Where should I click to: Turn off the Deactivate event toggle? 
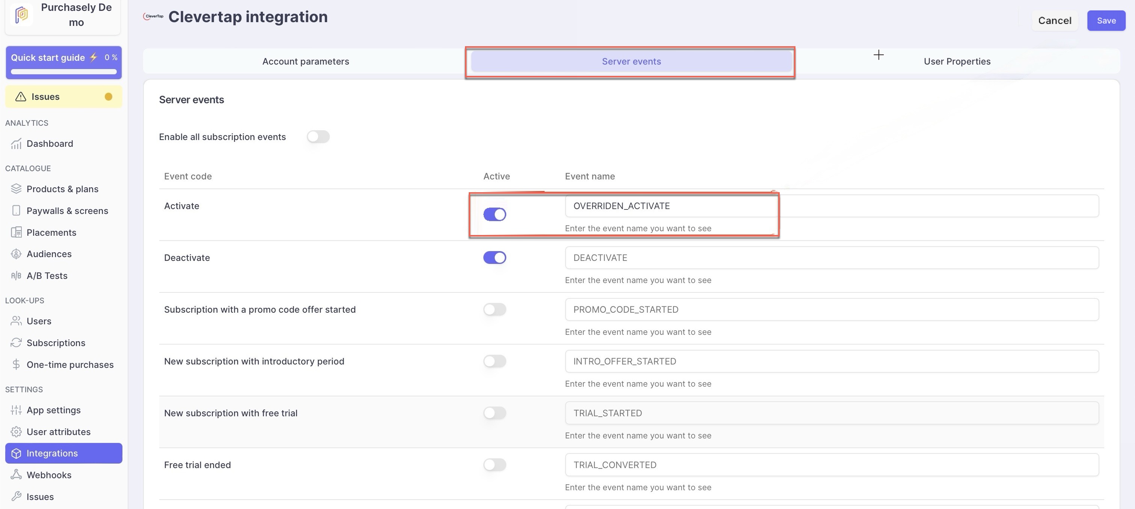pos(494,258)
